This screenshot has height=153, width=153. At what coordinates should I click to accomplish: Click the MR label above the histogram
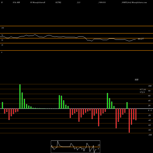(136, 80)
